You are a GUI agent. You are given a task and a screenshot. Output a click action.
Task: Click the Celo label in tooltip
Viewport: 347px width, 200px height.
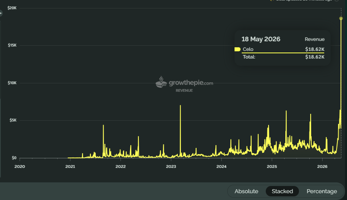[248, 49]
